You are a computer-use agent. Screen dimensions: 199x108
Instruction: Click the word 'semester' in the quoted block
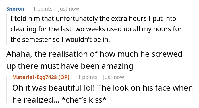point(37,40)
